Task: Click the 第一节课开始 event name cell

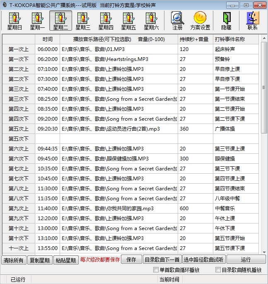Action: click(236, 89)
